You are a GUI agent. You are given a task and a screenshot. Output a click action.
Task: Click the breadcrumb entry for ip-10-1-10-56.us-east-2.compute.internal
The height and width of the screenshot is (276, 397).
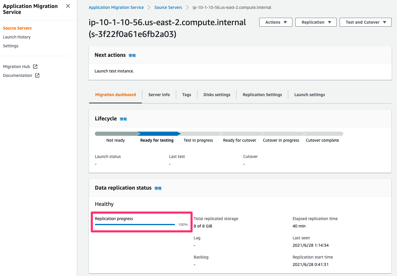[x=232, y=7]
